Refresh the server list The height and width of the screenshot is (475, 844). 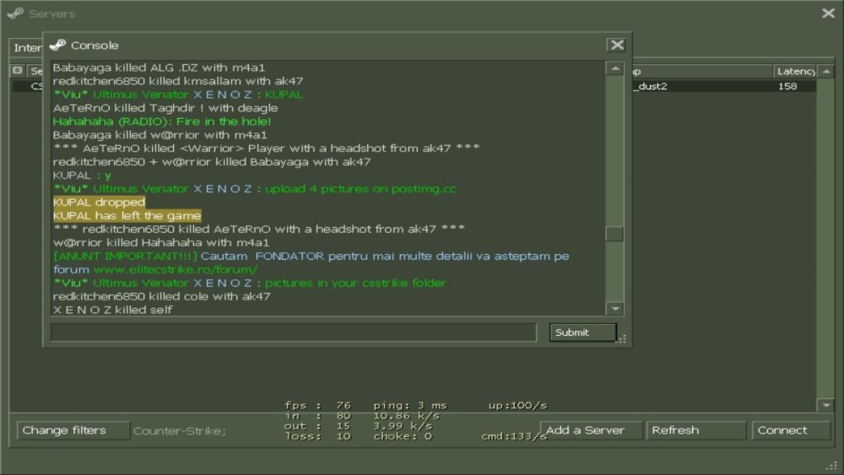coord(696,430)
